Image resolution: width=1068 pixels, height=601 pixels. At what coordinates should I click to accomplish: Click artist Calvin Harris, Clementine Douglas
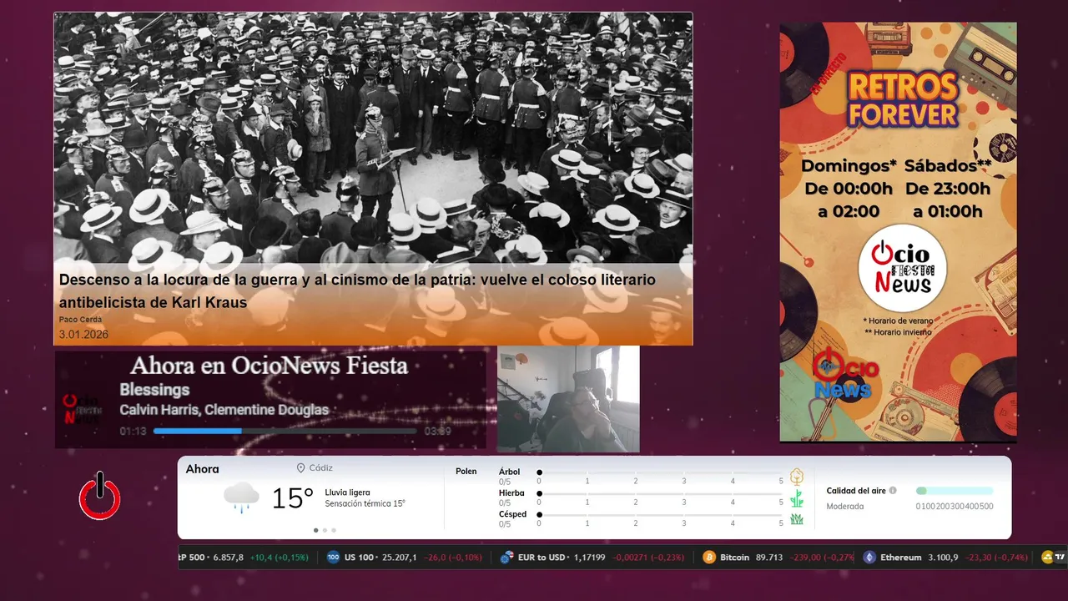224,410
